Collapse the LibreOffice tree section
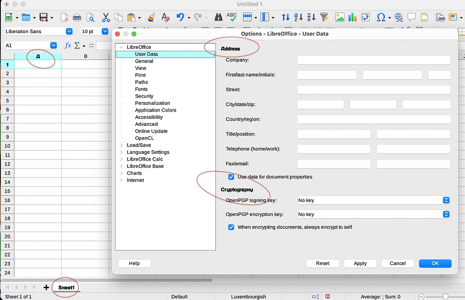This screenshot has width=465, height=300. tap(121, 47)
